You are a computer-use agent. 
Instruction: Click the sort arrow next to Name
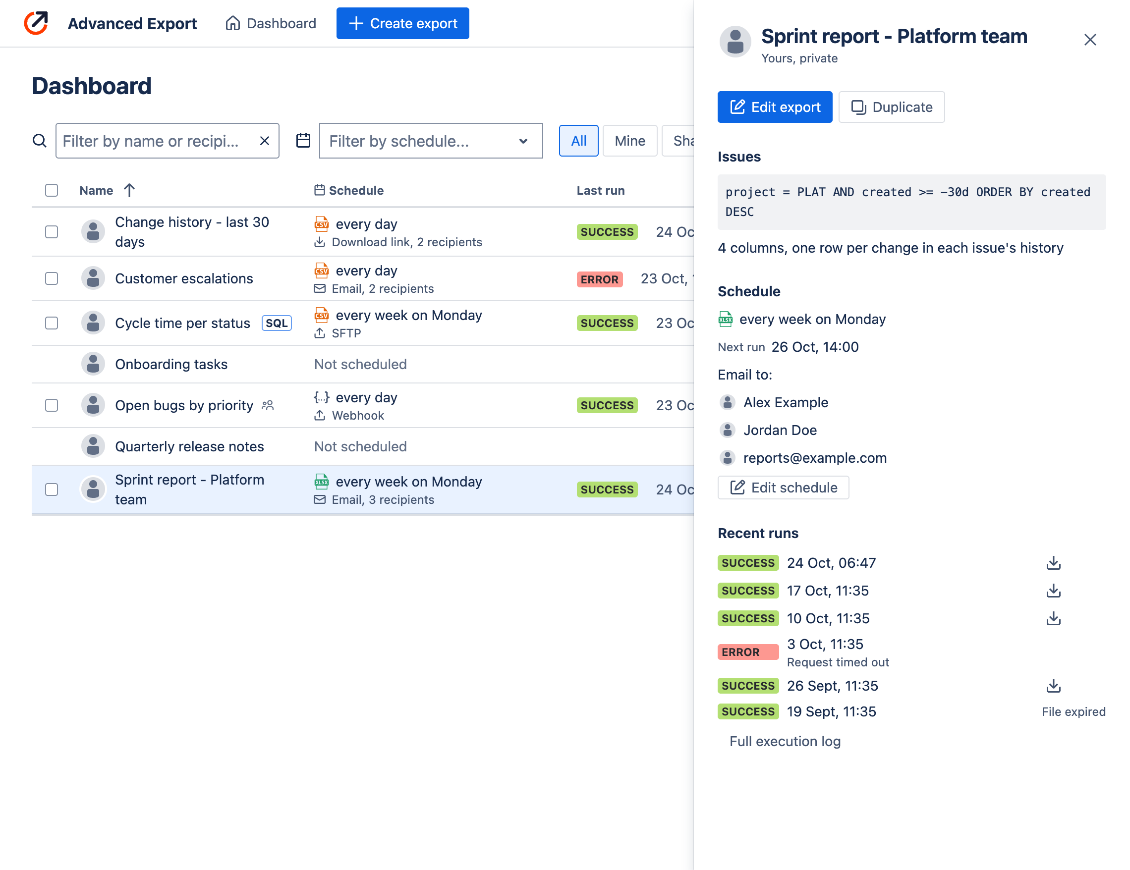pos(129,190)
